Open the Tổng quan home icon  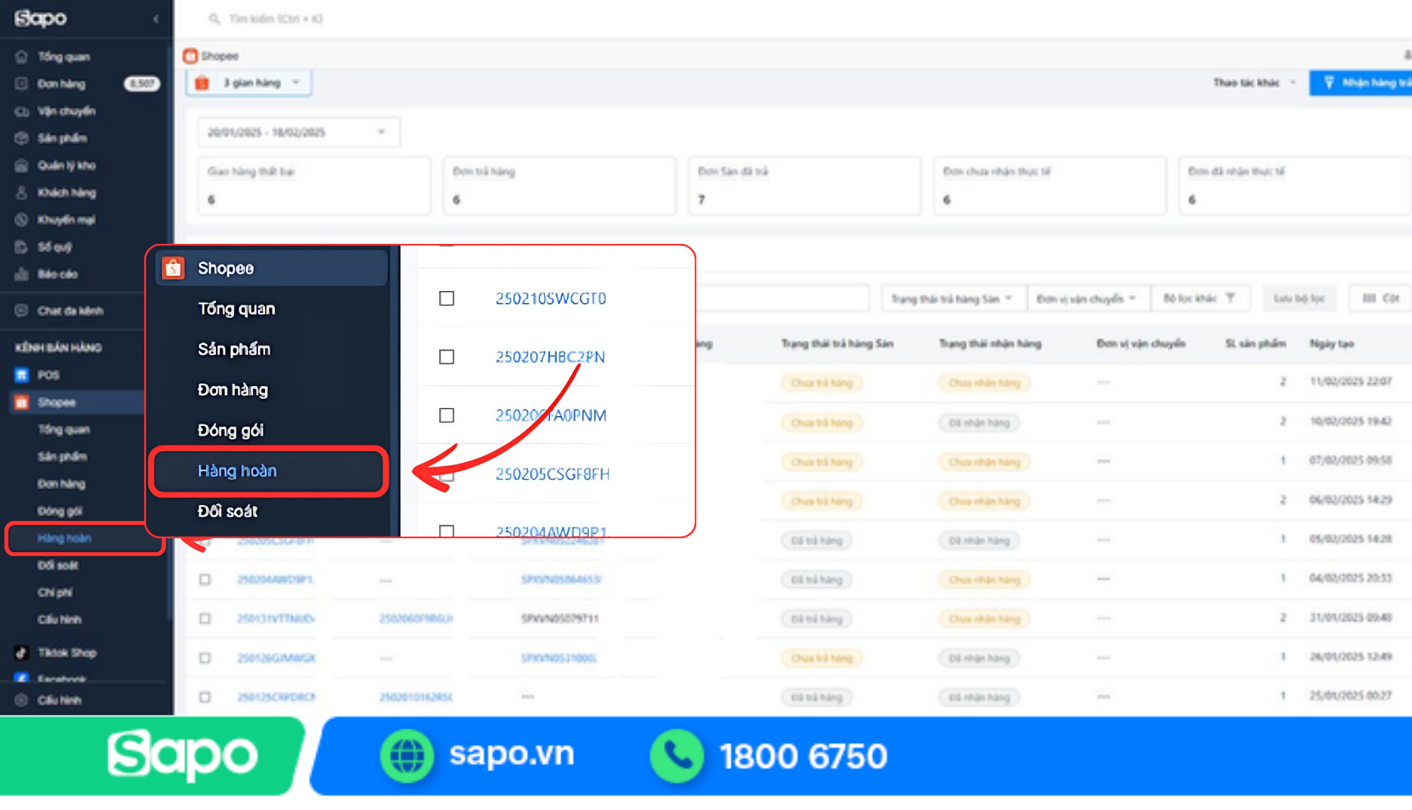click(x=21, y=56)
